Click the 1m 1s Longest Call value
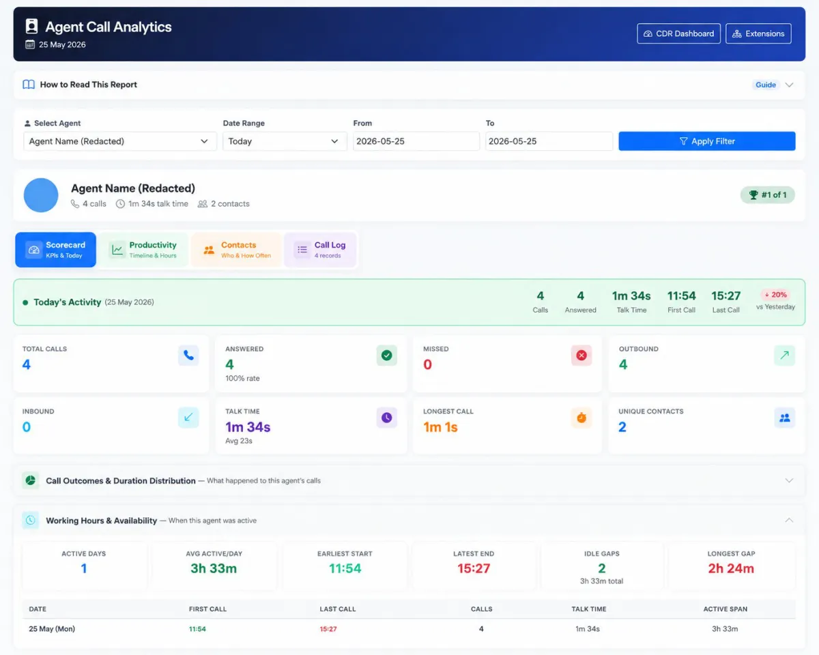 440,427
